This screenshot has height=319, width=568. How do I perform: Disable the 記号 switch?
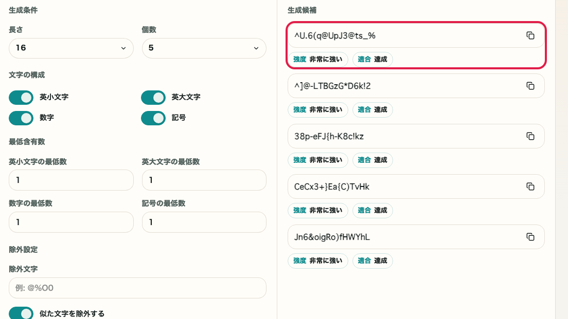153,118
